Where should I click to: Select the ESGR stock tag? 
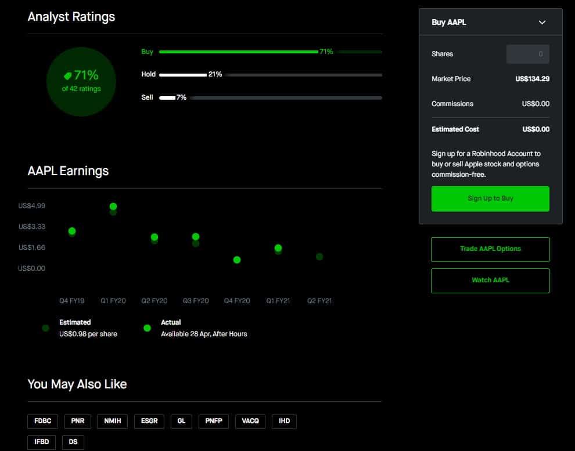149,421
